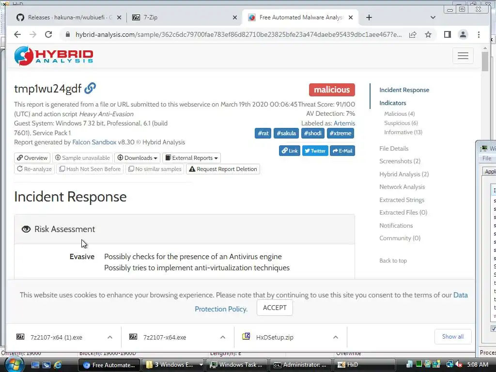Go to Extracted Files (0) section

(x=403, y=213)
